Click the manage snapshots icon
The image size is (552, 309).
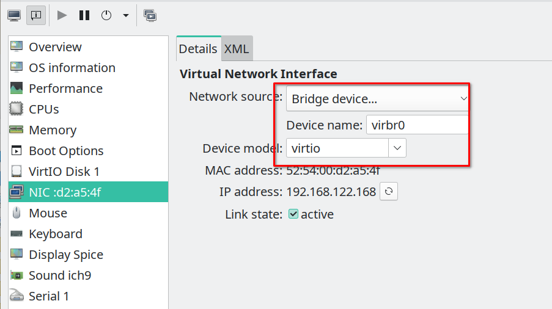click(x=150, y=15)
